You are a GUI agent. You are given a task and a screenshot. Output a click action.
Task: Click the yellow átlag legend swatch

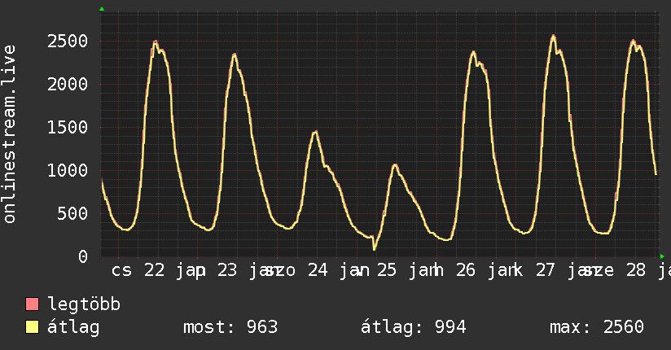tap(32, 327)
